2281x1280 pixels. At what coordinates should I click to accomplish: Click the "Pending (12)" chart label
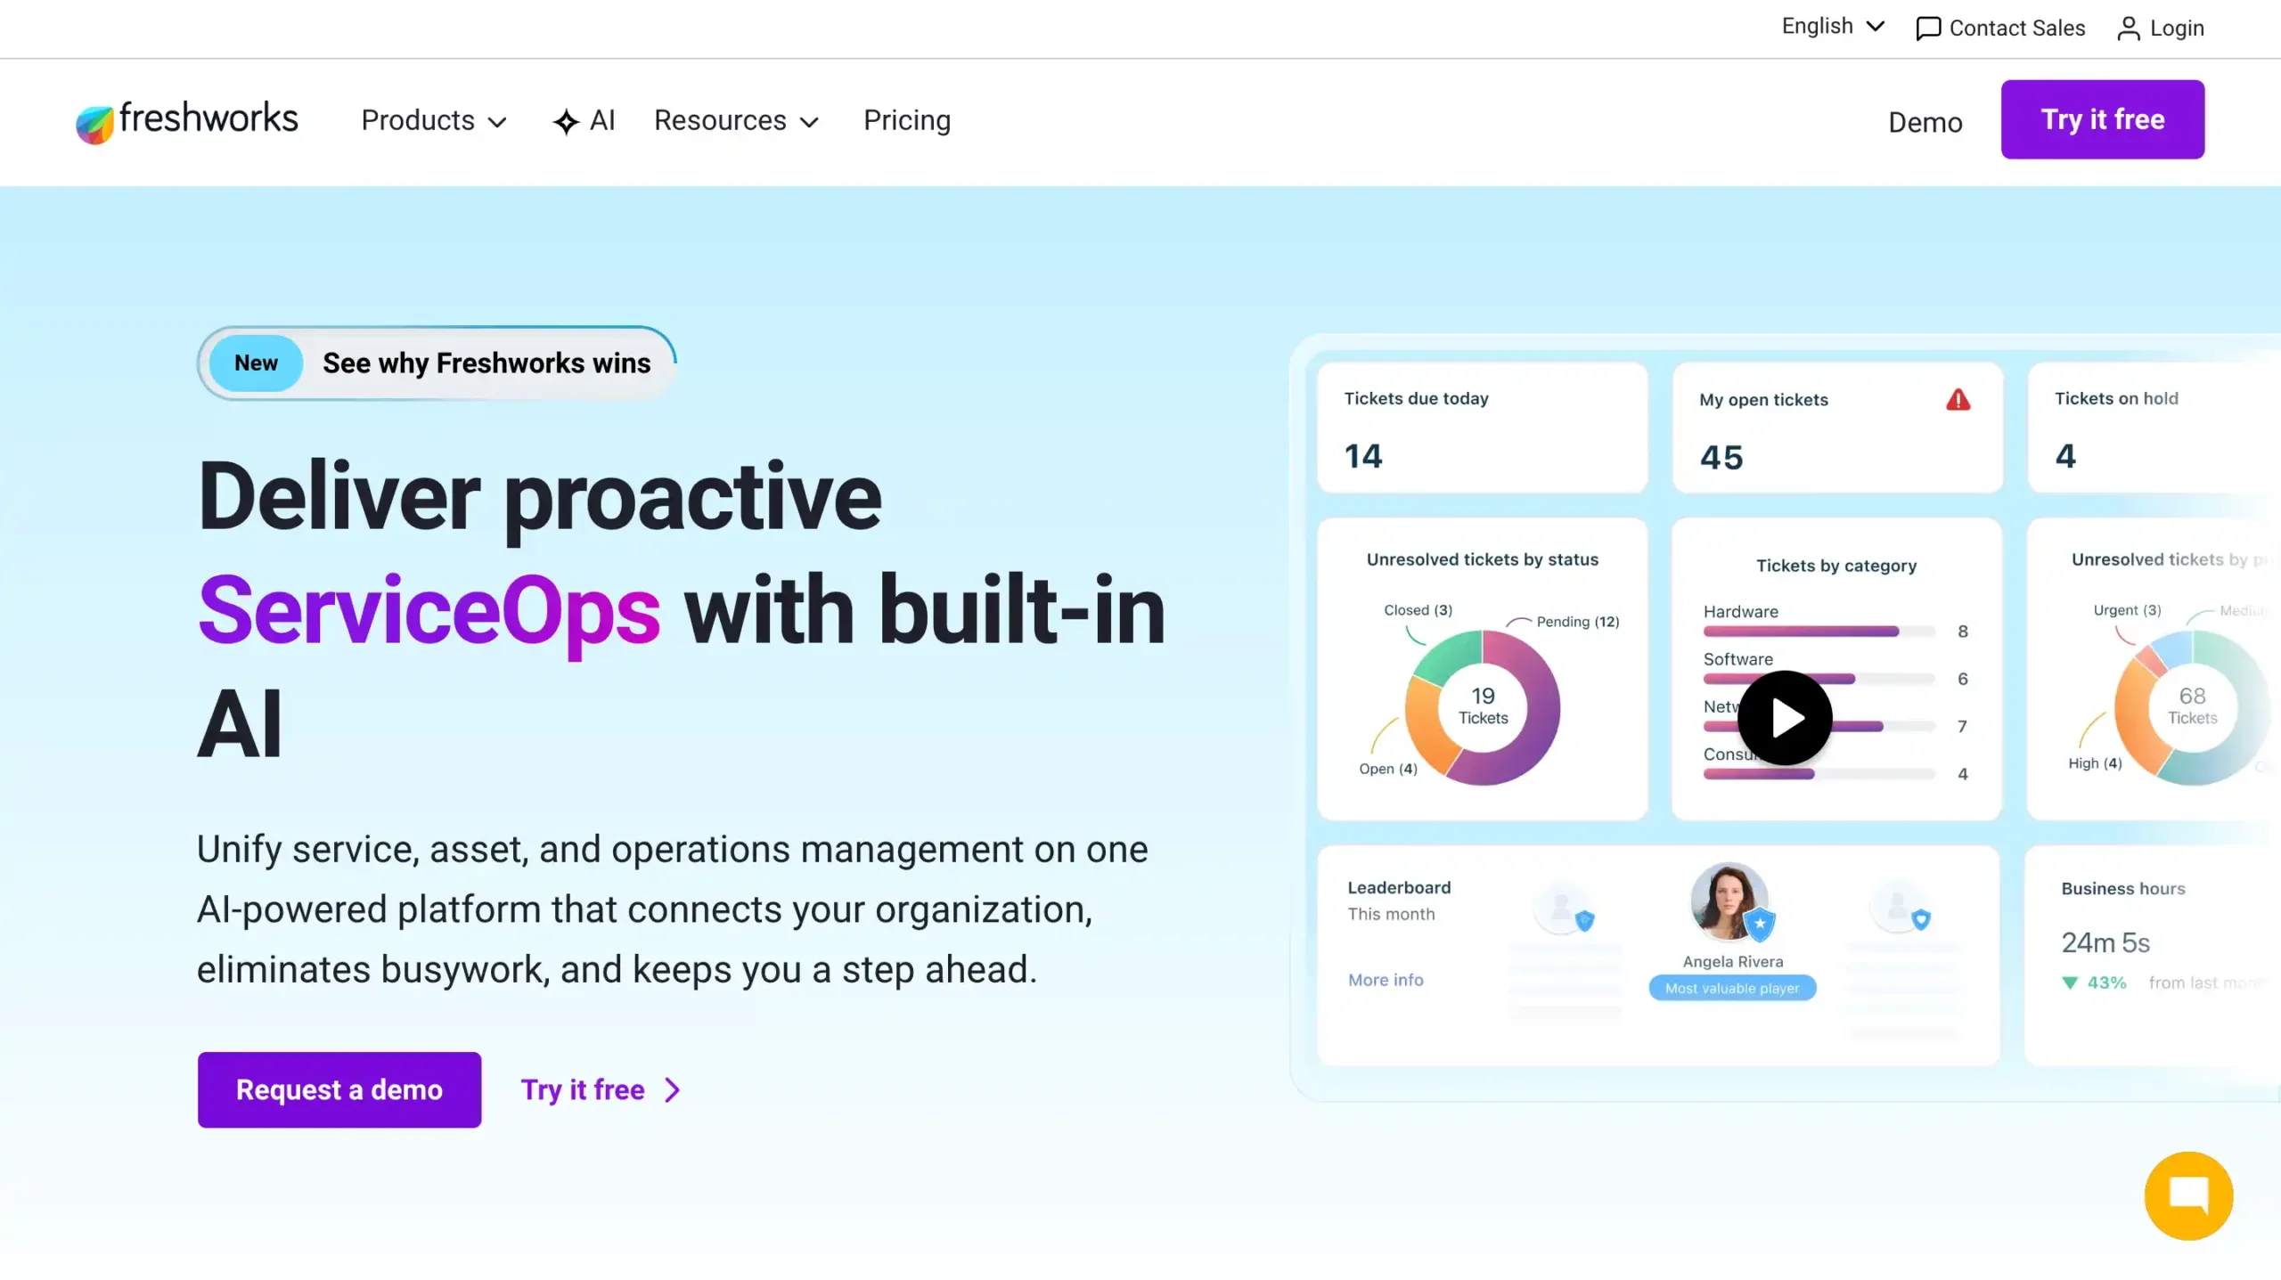(x=1578, y=622)
